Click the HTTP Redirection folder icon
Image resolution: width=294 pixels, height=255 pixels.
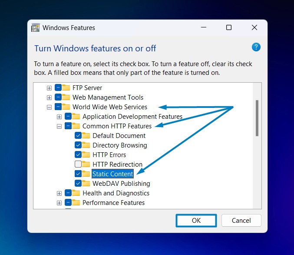(86, 164)
